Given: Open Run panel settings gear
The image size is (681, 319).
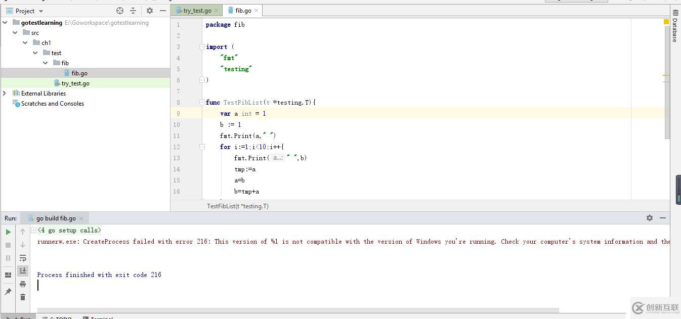Looking at the screenshot, I should pos(650,218).
